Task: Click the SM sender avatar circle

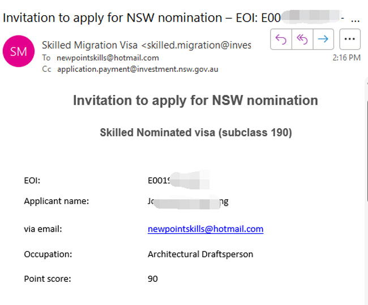Action: click(x=19, y=51)
